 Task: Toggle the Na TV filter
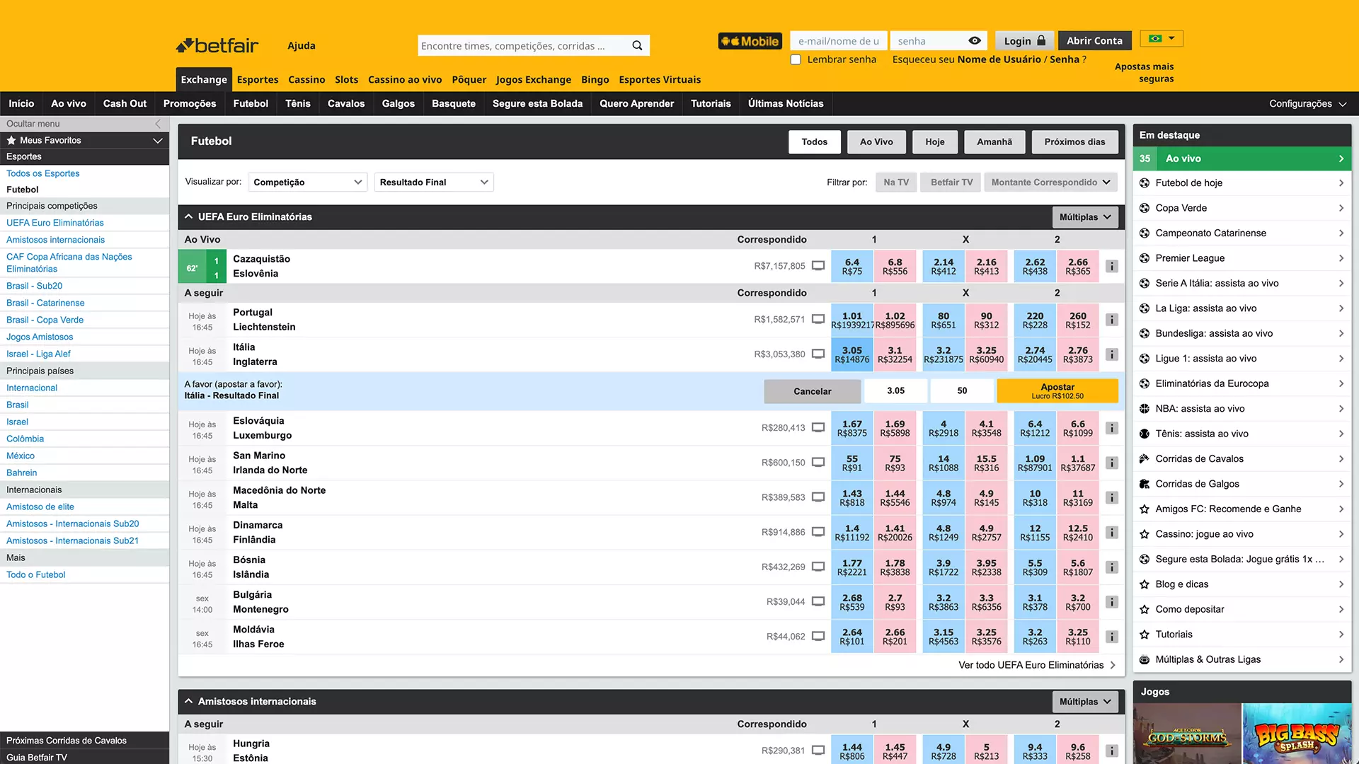point(896,183)
